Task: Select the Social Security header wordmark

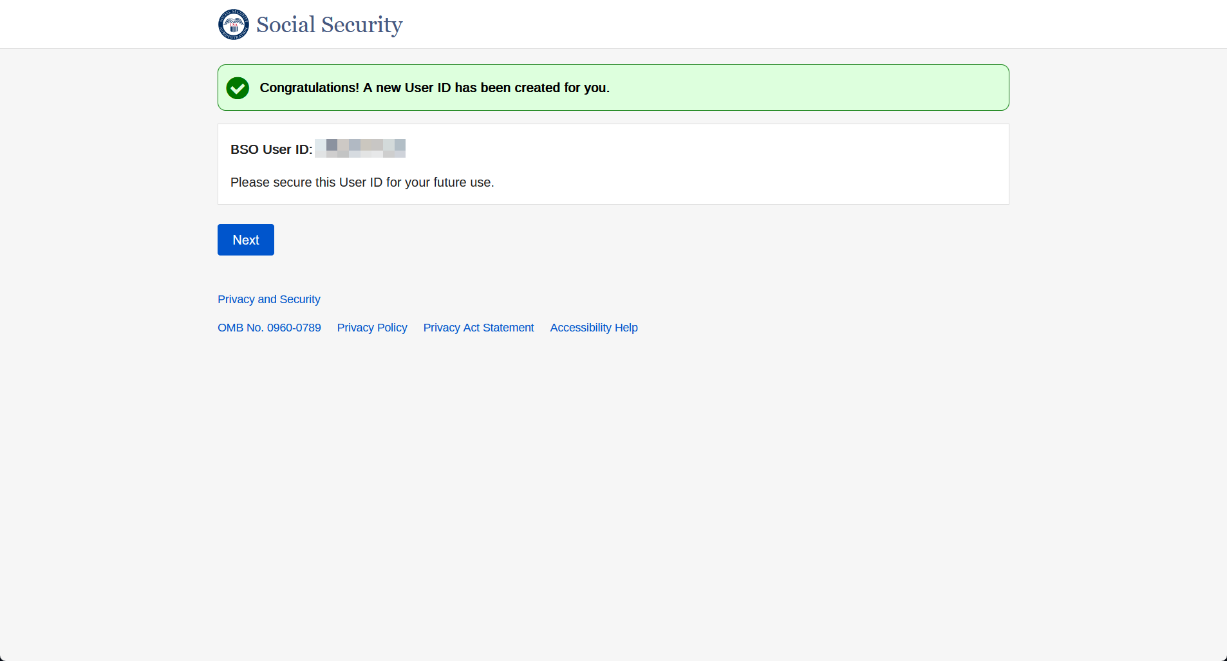Action: pos(328,24)
